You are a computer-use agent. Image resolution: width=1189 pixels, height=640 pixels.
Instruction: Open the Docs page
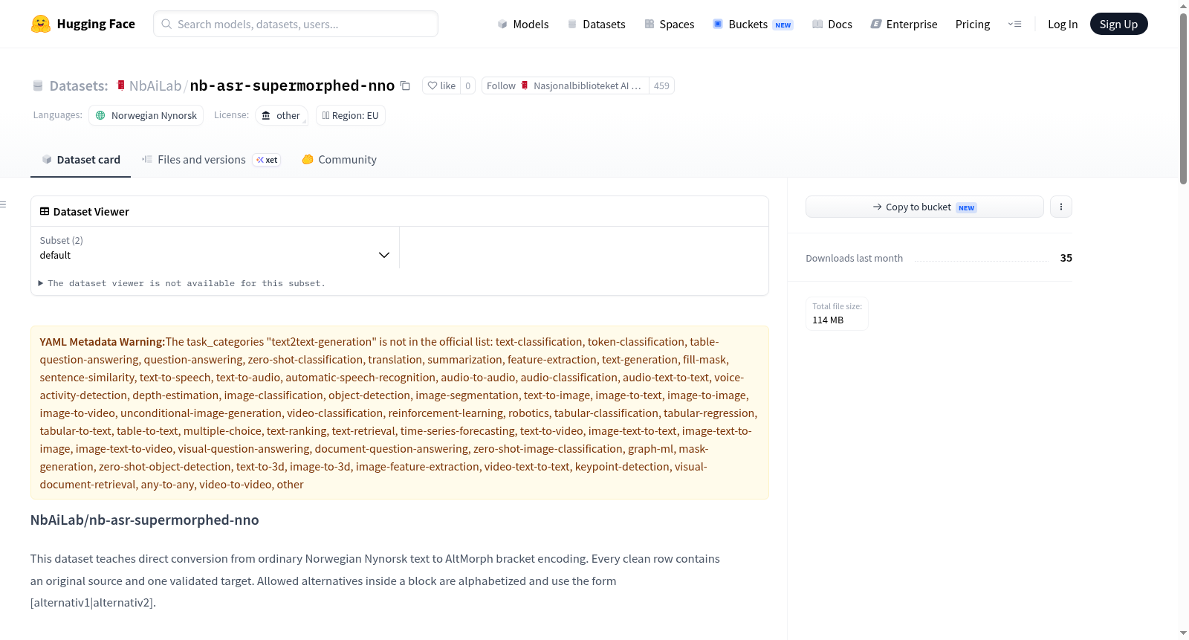[832, 24]
